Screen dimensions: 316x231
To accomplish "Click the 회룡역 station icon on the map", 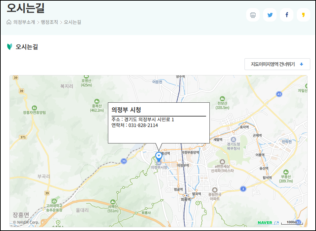I will tap(186, 196).
